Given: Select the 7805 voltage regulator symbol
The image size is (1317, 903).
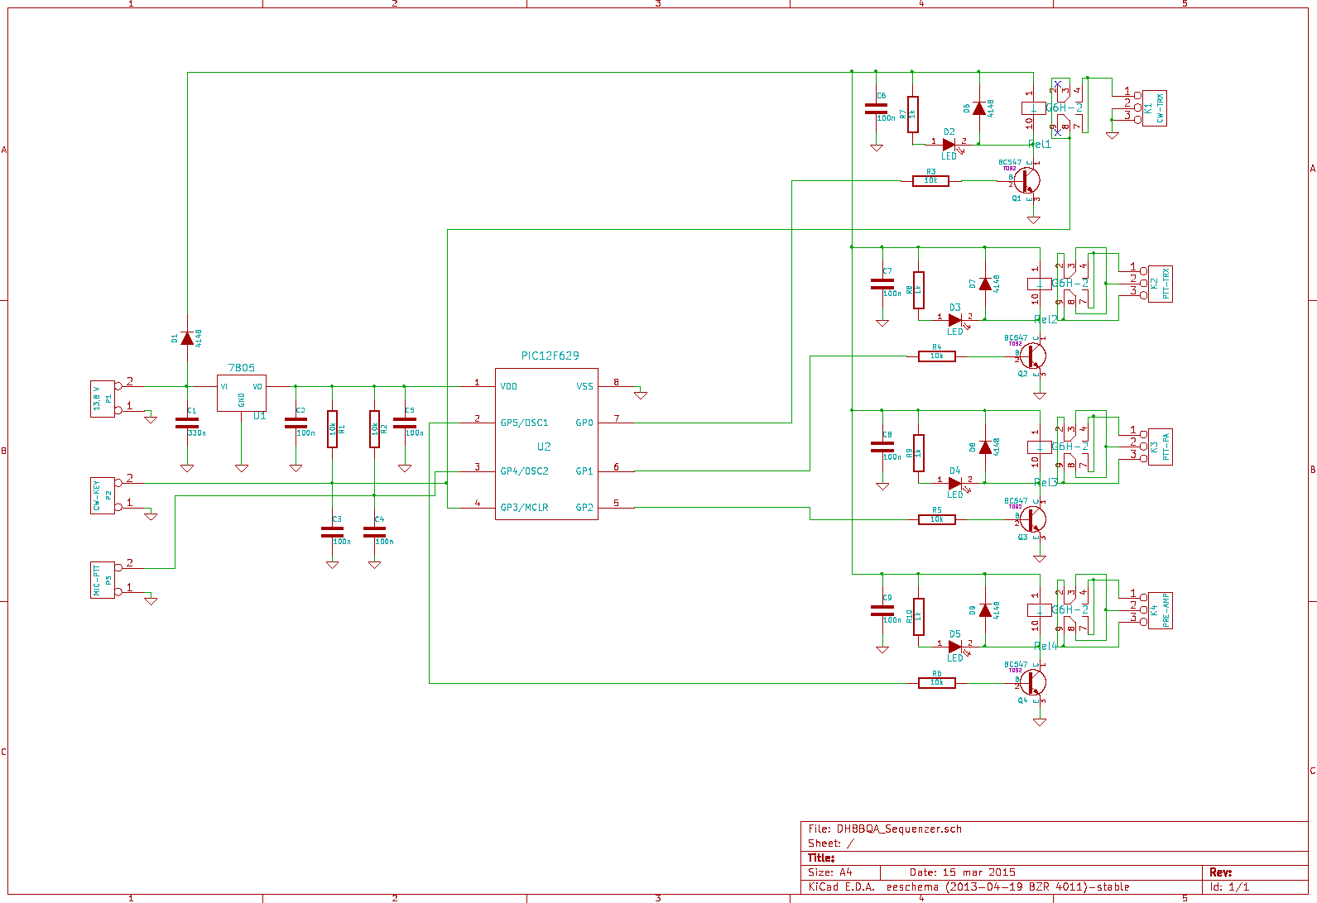Looking at the screenshot, I should (241, 394).
